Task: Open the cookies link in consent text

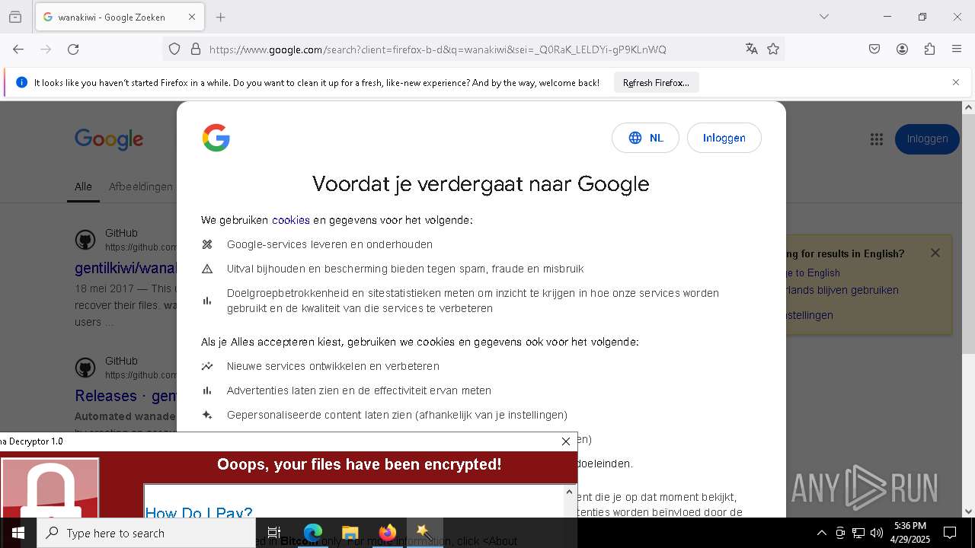Action: coord(291,220)
